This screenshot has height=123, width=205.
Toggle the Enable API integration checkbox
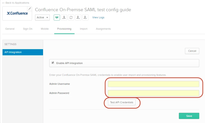coord(53,63)
